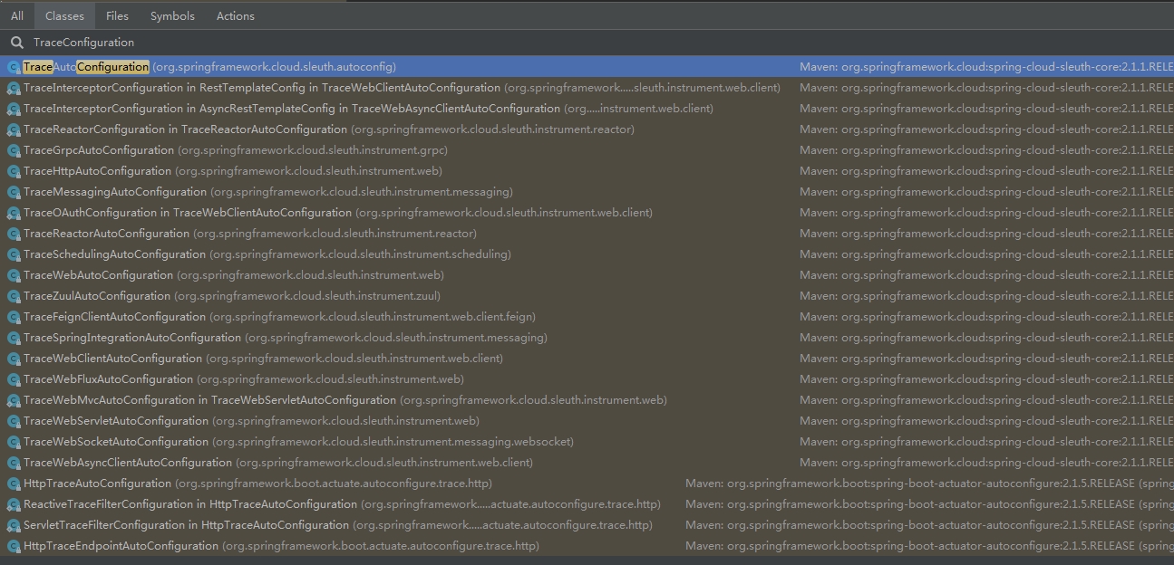1174x565 pixels.
Task: Open the HttpTraceEndpointAutoConfiguration result
Action: pyautogui.click(x=587, y=546)
